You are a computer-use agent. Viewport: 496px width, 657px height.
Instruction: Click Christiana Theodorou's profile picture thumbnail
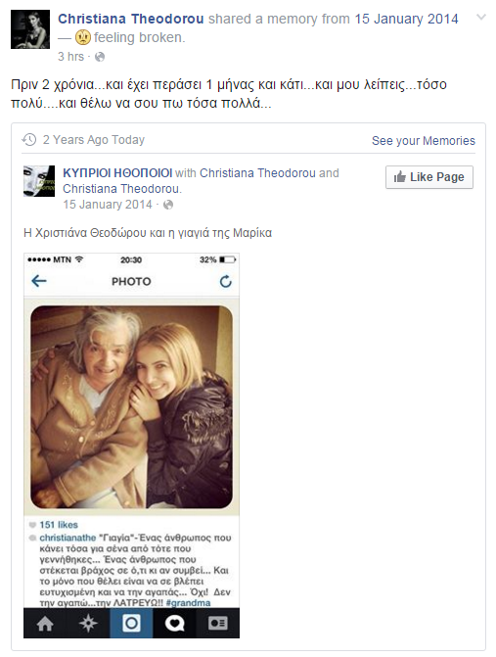click(30, 29)
